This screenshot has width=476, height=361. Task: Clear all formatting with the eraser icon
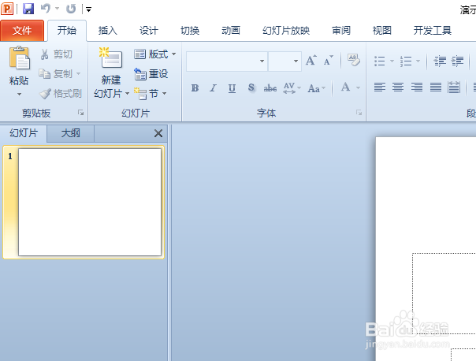tap(354, 60)
